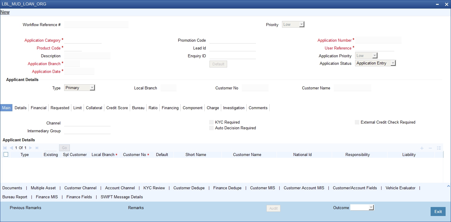Open the Priority dropdown at top
The height and width of the screenshot is (222, 451).
pyautogui.click(x=293, y=25)
